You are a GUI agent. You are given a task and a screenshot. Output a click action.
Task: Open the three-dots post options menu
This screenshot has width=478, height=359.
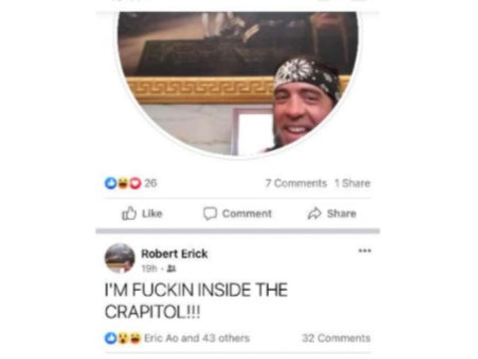click(365, 251)
